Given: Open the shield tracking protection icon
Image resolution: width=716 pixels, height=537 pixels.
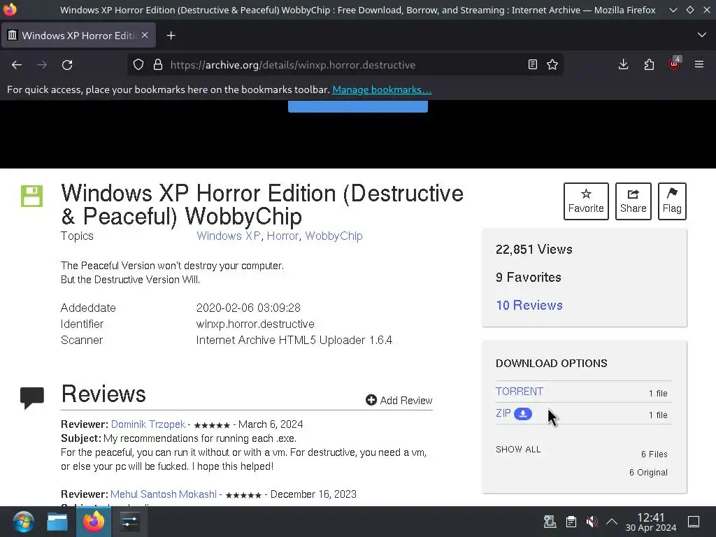Looking at the screenshot, I should (x=138, y=65).
